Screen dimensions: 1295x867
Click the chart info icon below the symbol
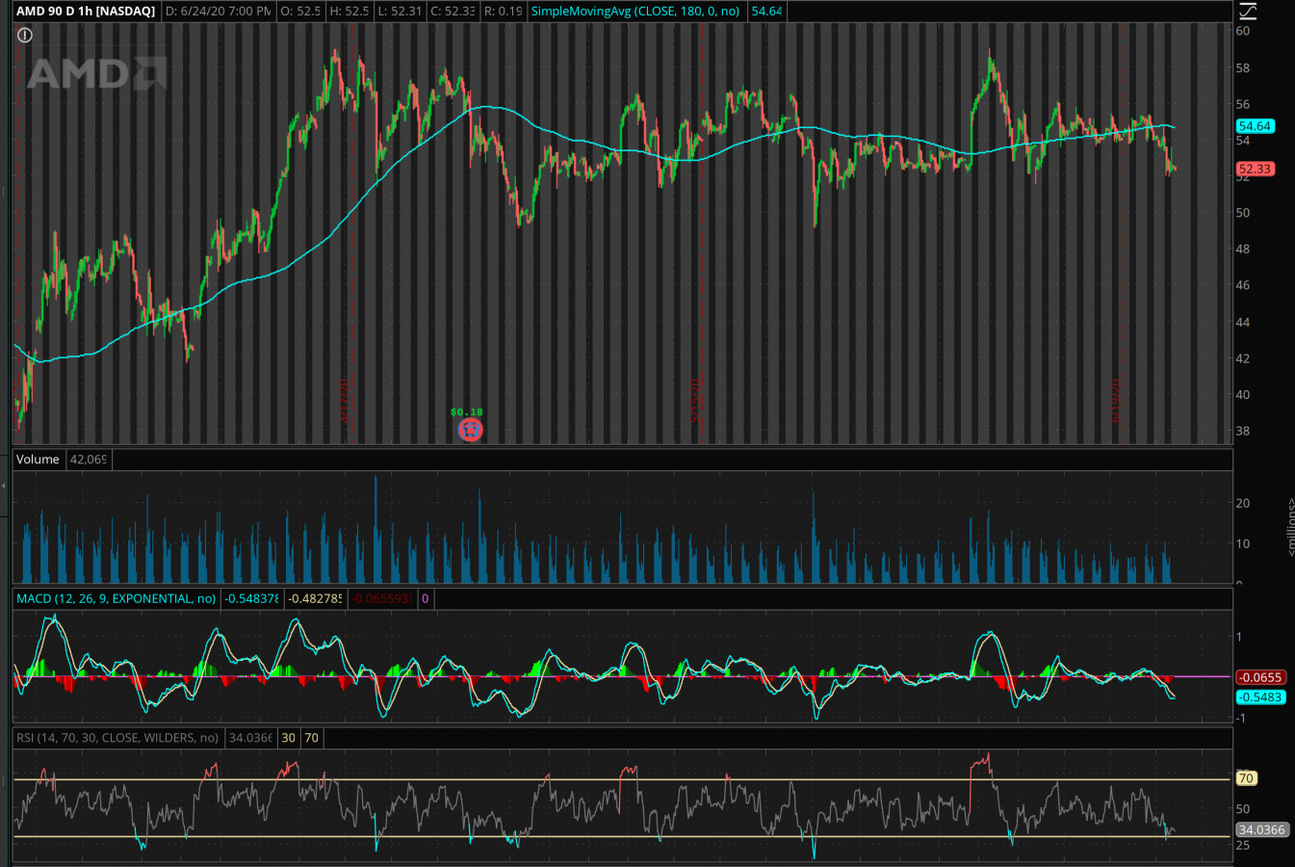25,35
